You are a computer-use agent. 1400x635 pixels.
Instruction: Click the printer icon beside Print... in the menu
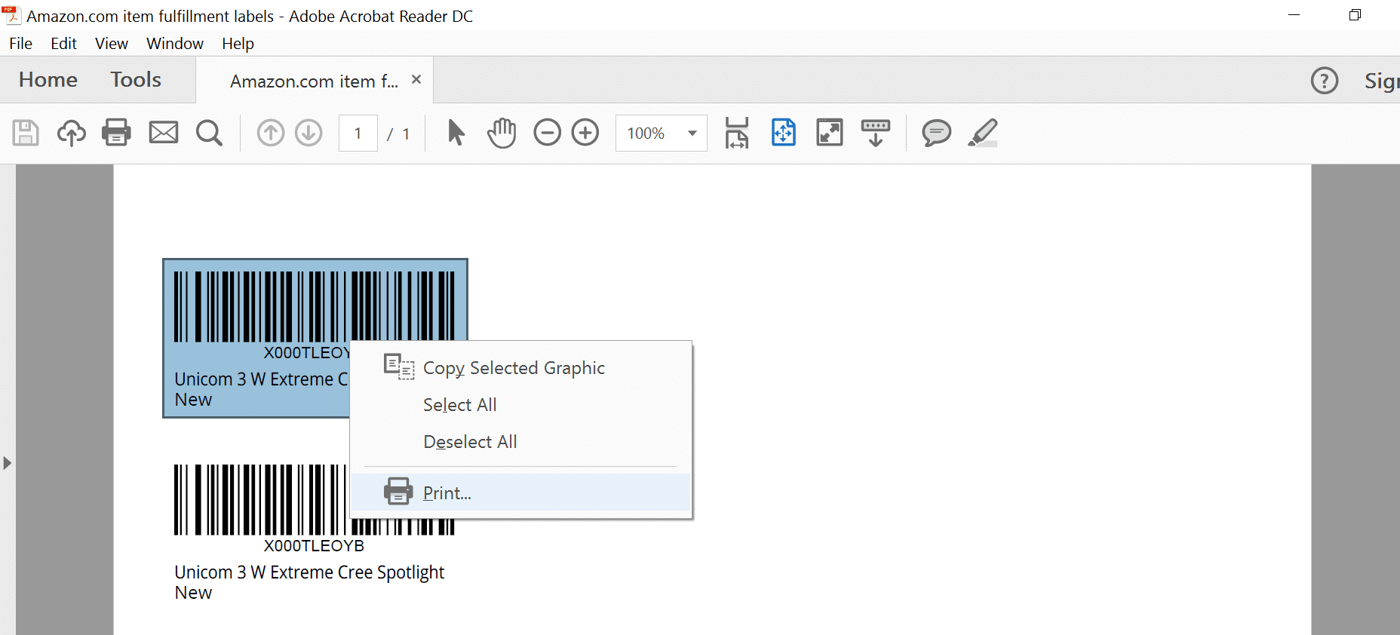coord(398,491)
